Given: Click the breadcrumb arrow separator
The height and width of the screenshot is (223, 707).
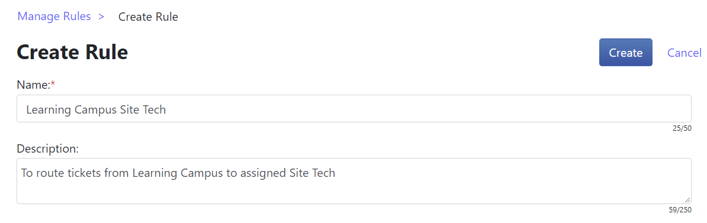Looking at the screenshot, I should [101, 17].
